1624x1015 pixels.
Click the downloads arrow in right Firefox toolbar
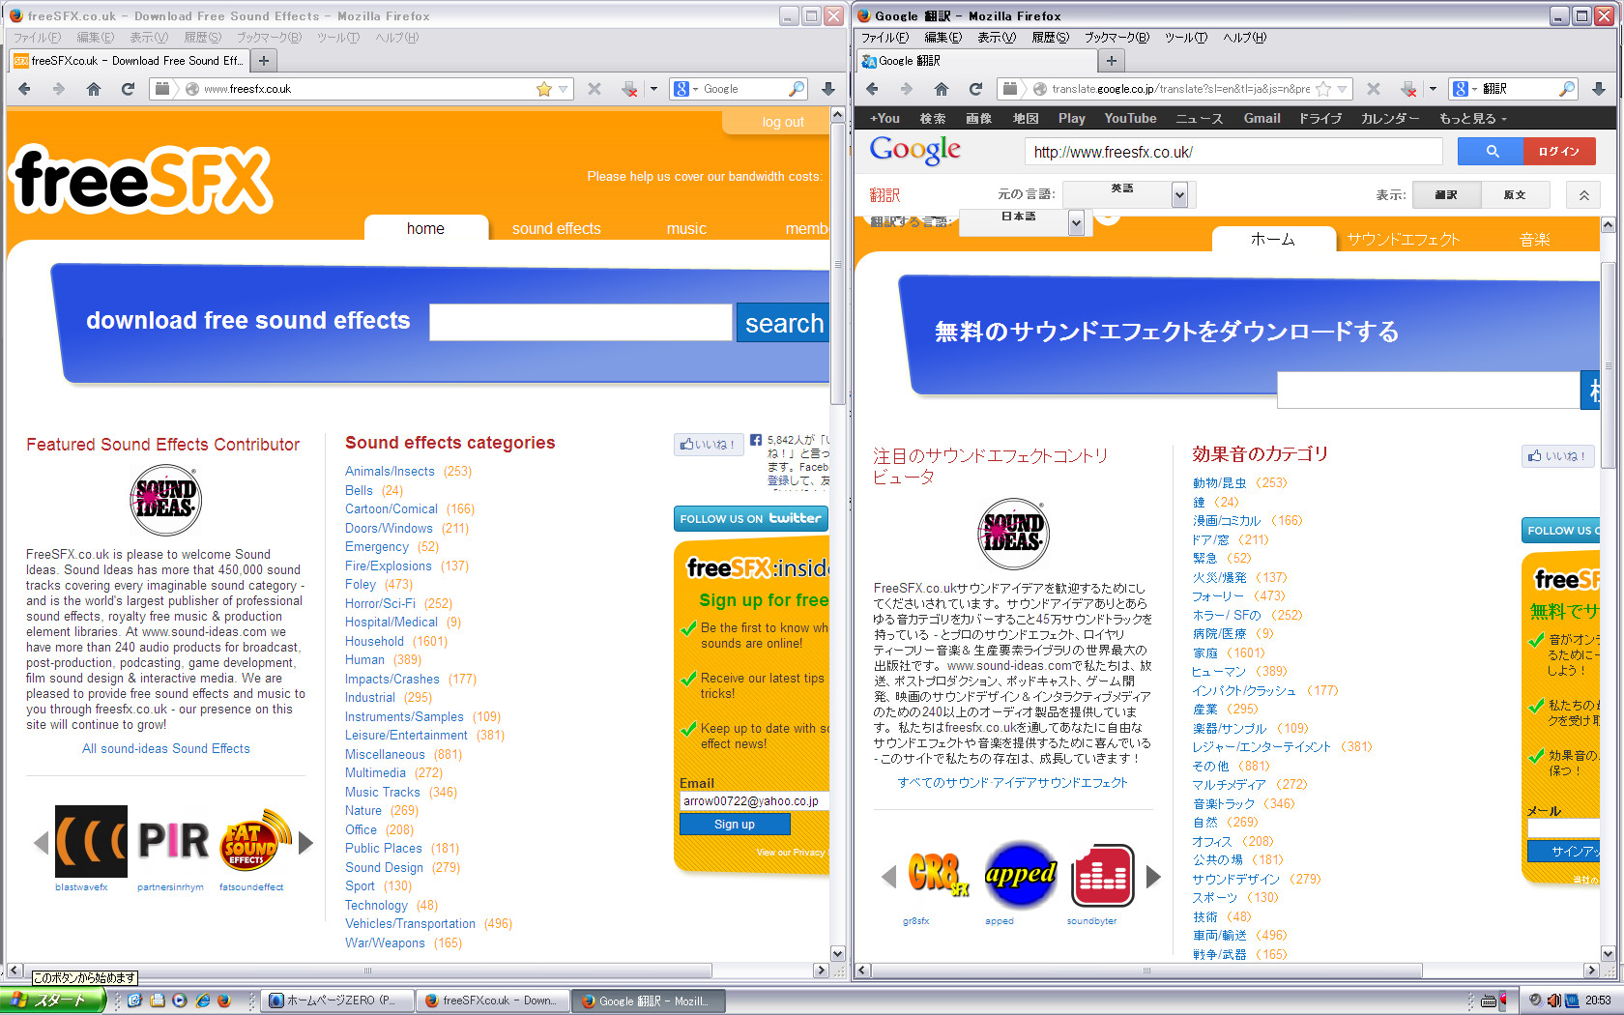pos(1599,89)
